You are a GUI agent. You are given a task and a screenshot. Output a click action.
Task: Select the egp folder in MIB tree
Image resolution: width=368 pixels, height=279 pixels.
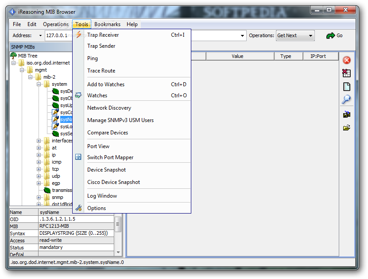tap(56, 183)
